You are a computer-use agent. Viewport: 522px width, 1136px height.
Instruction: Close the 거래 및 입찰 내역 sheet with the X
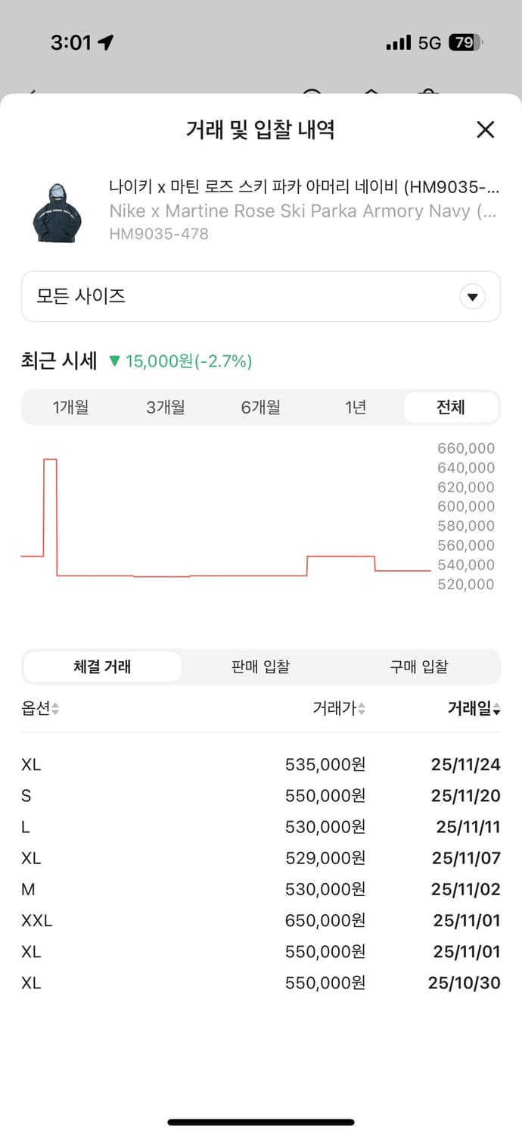click(485, 130)
